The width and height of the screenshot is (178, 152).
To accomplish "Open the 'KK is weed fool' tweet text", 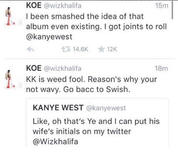I will click(x=92, y=84).
